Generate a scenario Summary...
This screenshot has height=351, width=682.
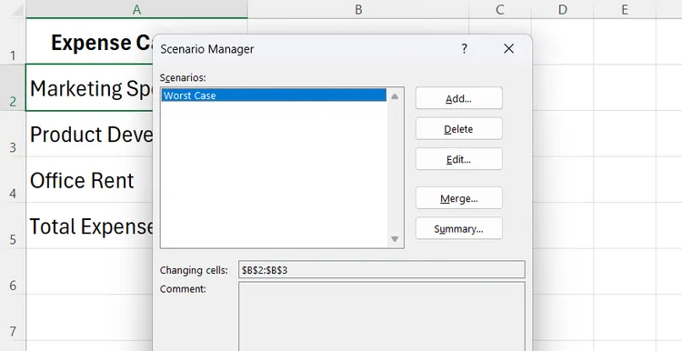459,229
